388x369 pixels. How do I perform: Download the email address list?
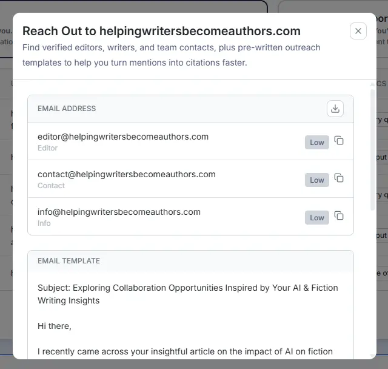click(335, 109)
